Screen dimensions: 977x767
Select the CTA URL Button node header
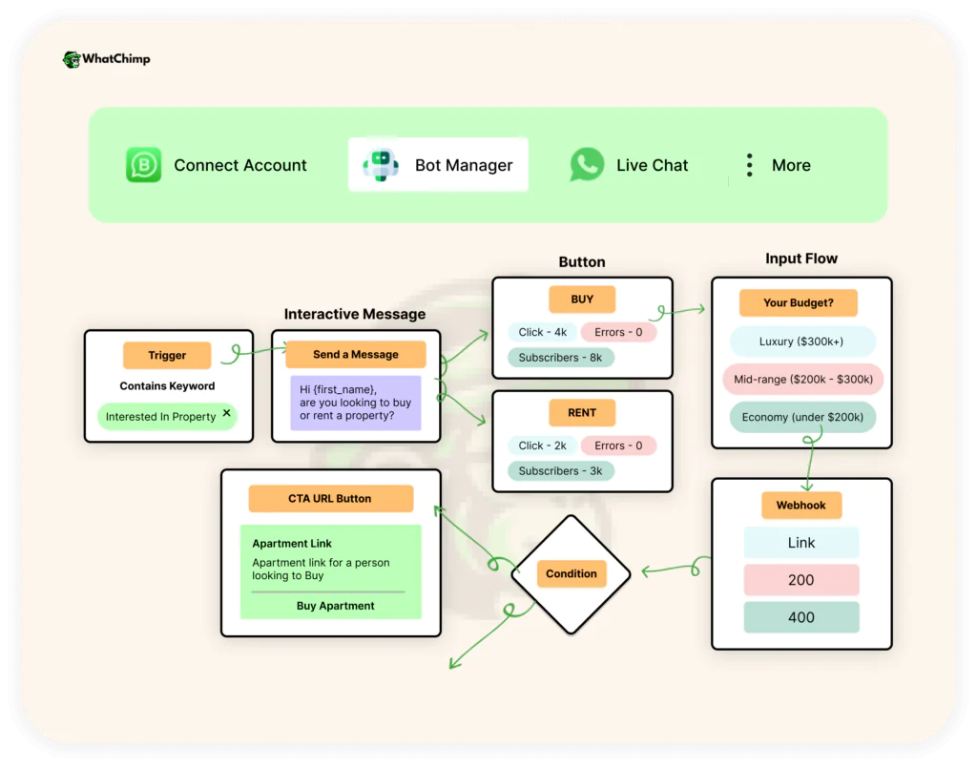click(330, 498)
